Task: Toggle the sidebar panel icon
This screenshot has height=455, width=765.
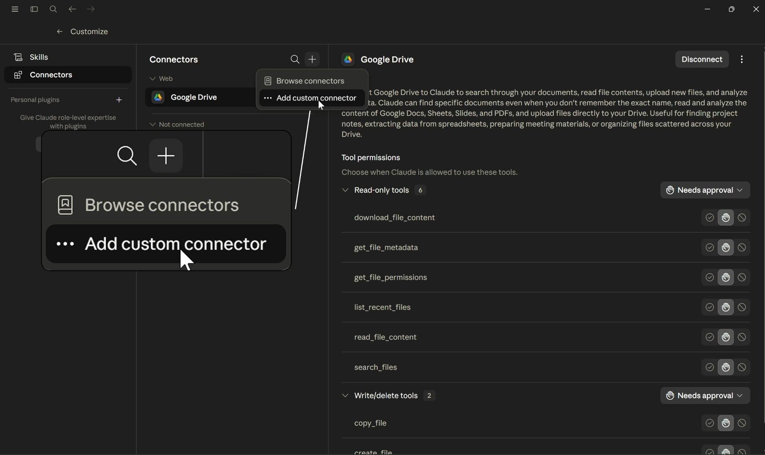Action: [34, 9]
